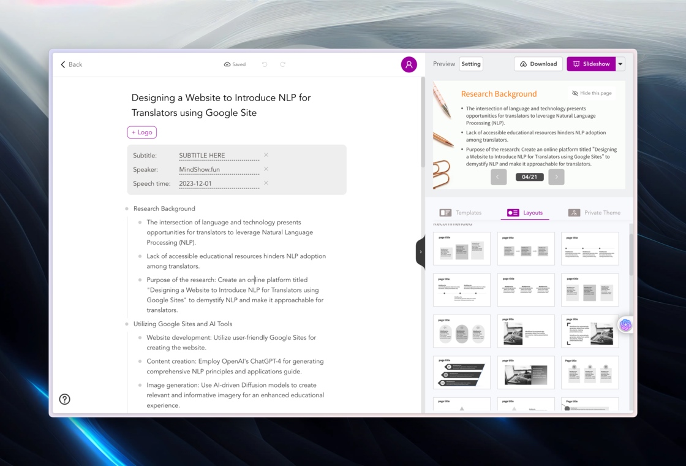Open the Slideshow dropdown arrow
The height and width of the screenshot is (466, 686).
point(620,64)
